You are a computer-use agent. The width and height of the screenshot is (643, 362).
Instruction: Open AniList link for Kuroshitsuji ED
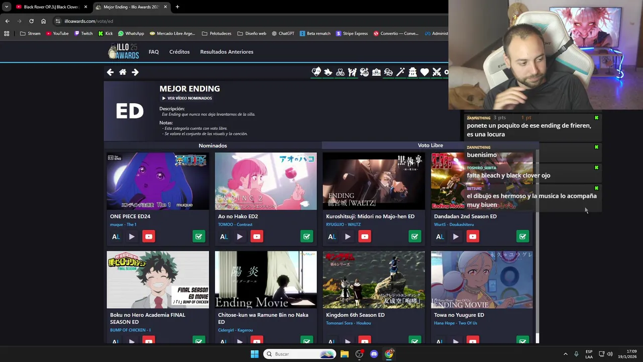tap(332, 236)
